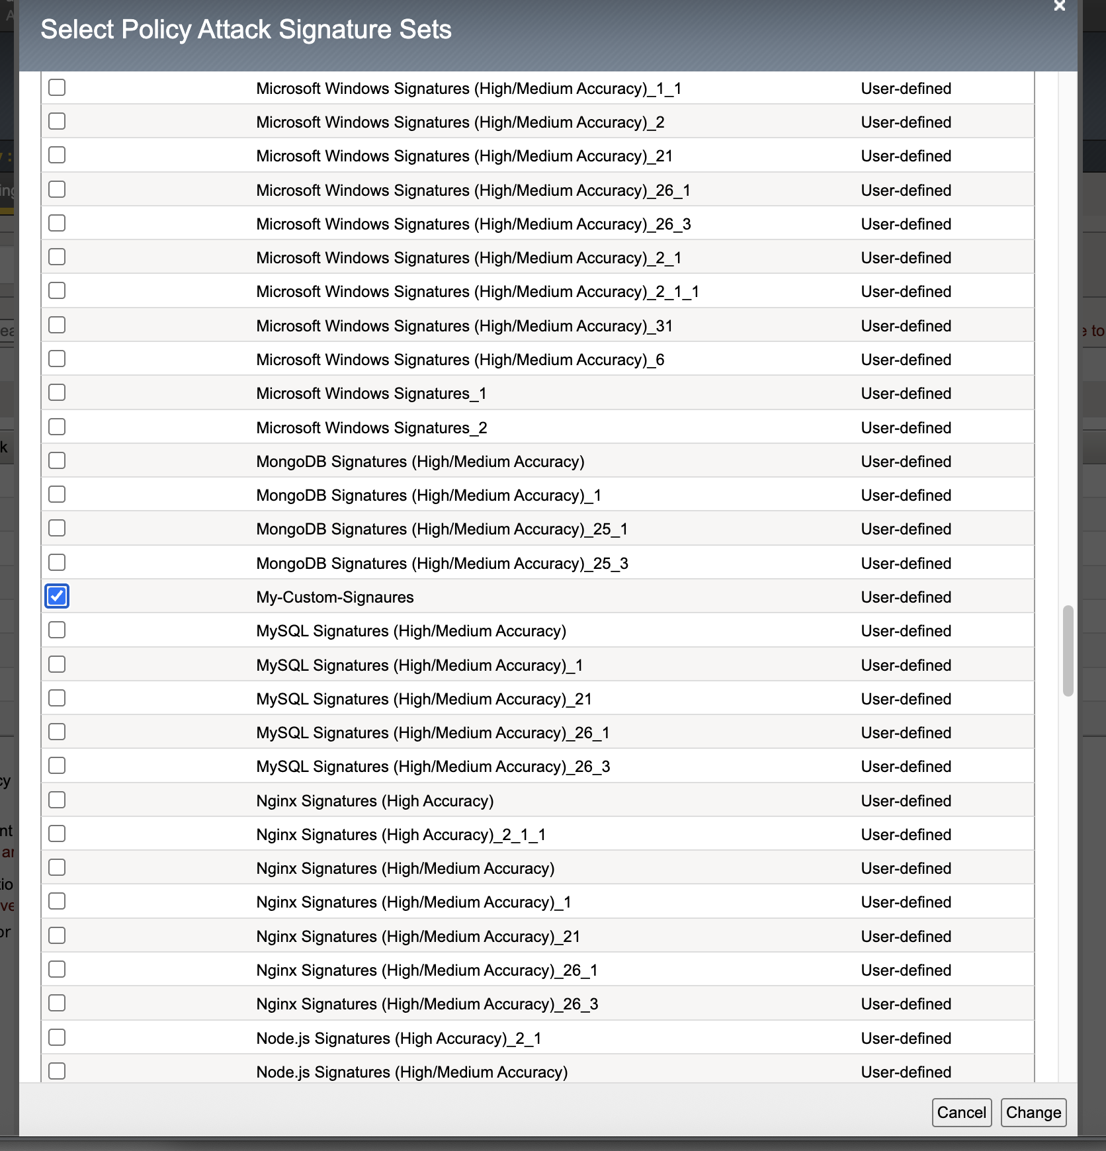This screenshot has width=1106, height=1151.
Task: Click 'Microsoft Windows Signatures (High/Medium Accuracy)_26_1' text
Action: (x=474, y=191)
